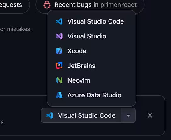Pick Xcode from the editor list

[x=91, y=51]
